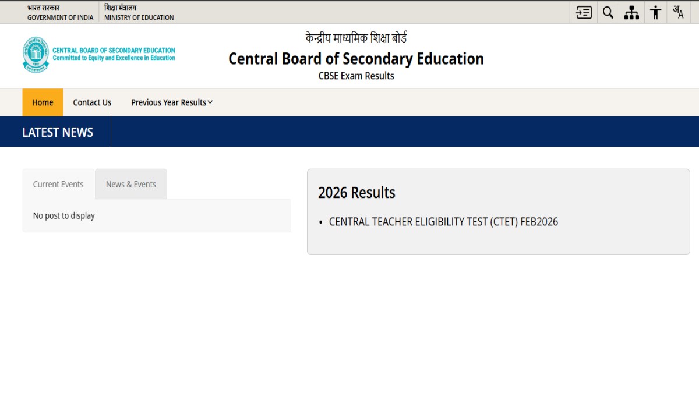This screenshot has width=699, height=393.
Task: Open the site search
Action: [608, 12]
